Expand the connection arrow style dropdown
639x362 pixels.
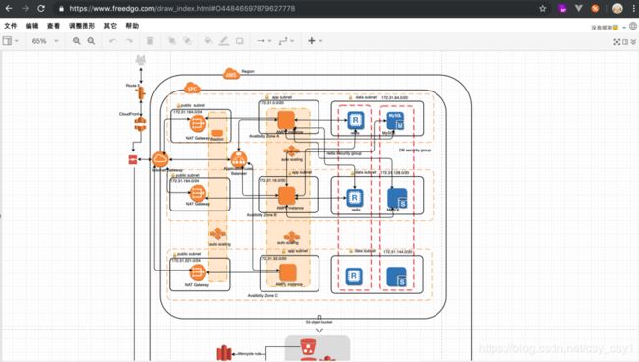pyautogui.click(x=264, y=41)
